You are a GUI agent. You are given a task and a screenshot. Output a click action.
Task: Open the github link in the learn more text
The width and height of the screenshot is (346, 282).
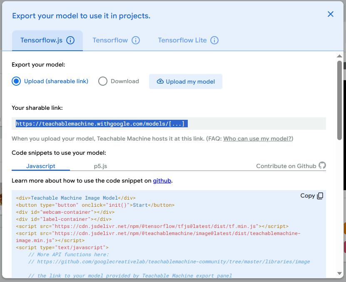tap(162, 181)
